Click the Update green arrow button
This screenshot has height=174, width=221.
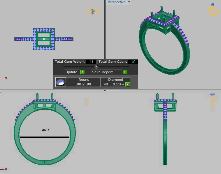click(83, 72)
